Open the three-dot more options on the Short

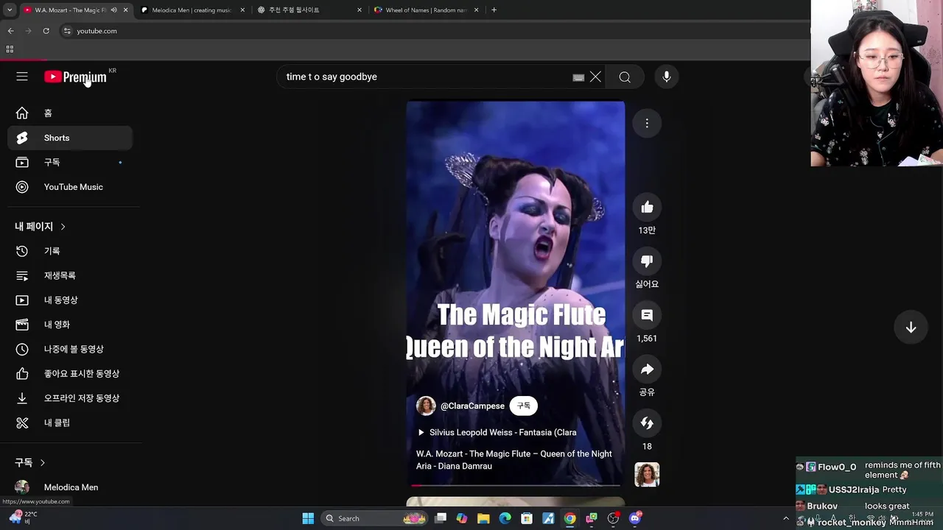[x=647, y=123]
